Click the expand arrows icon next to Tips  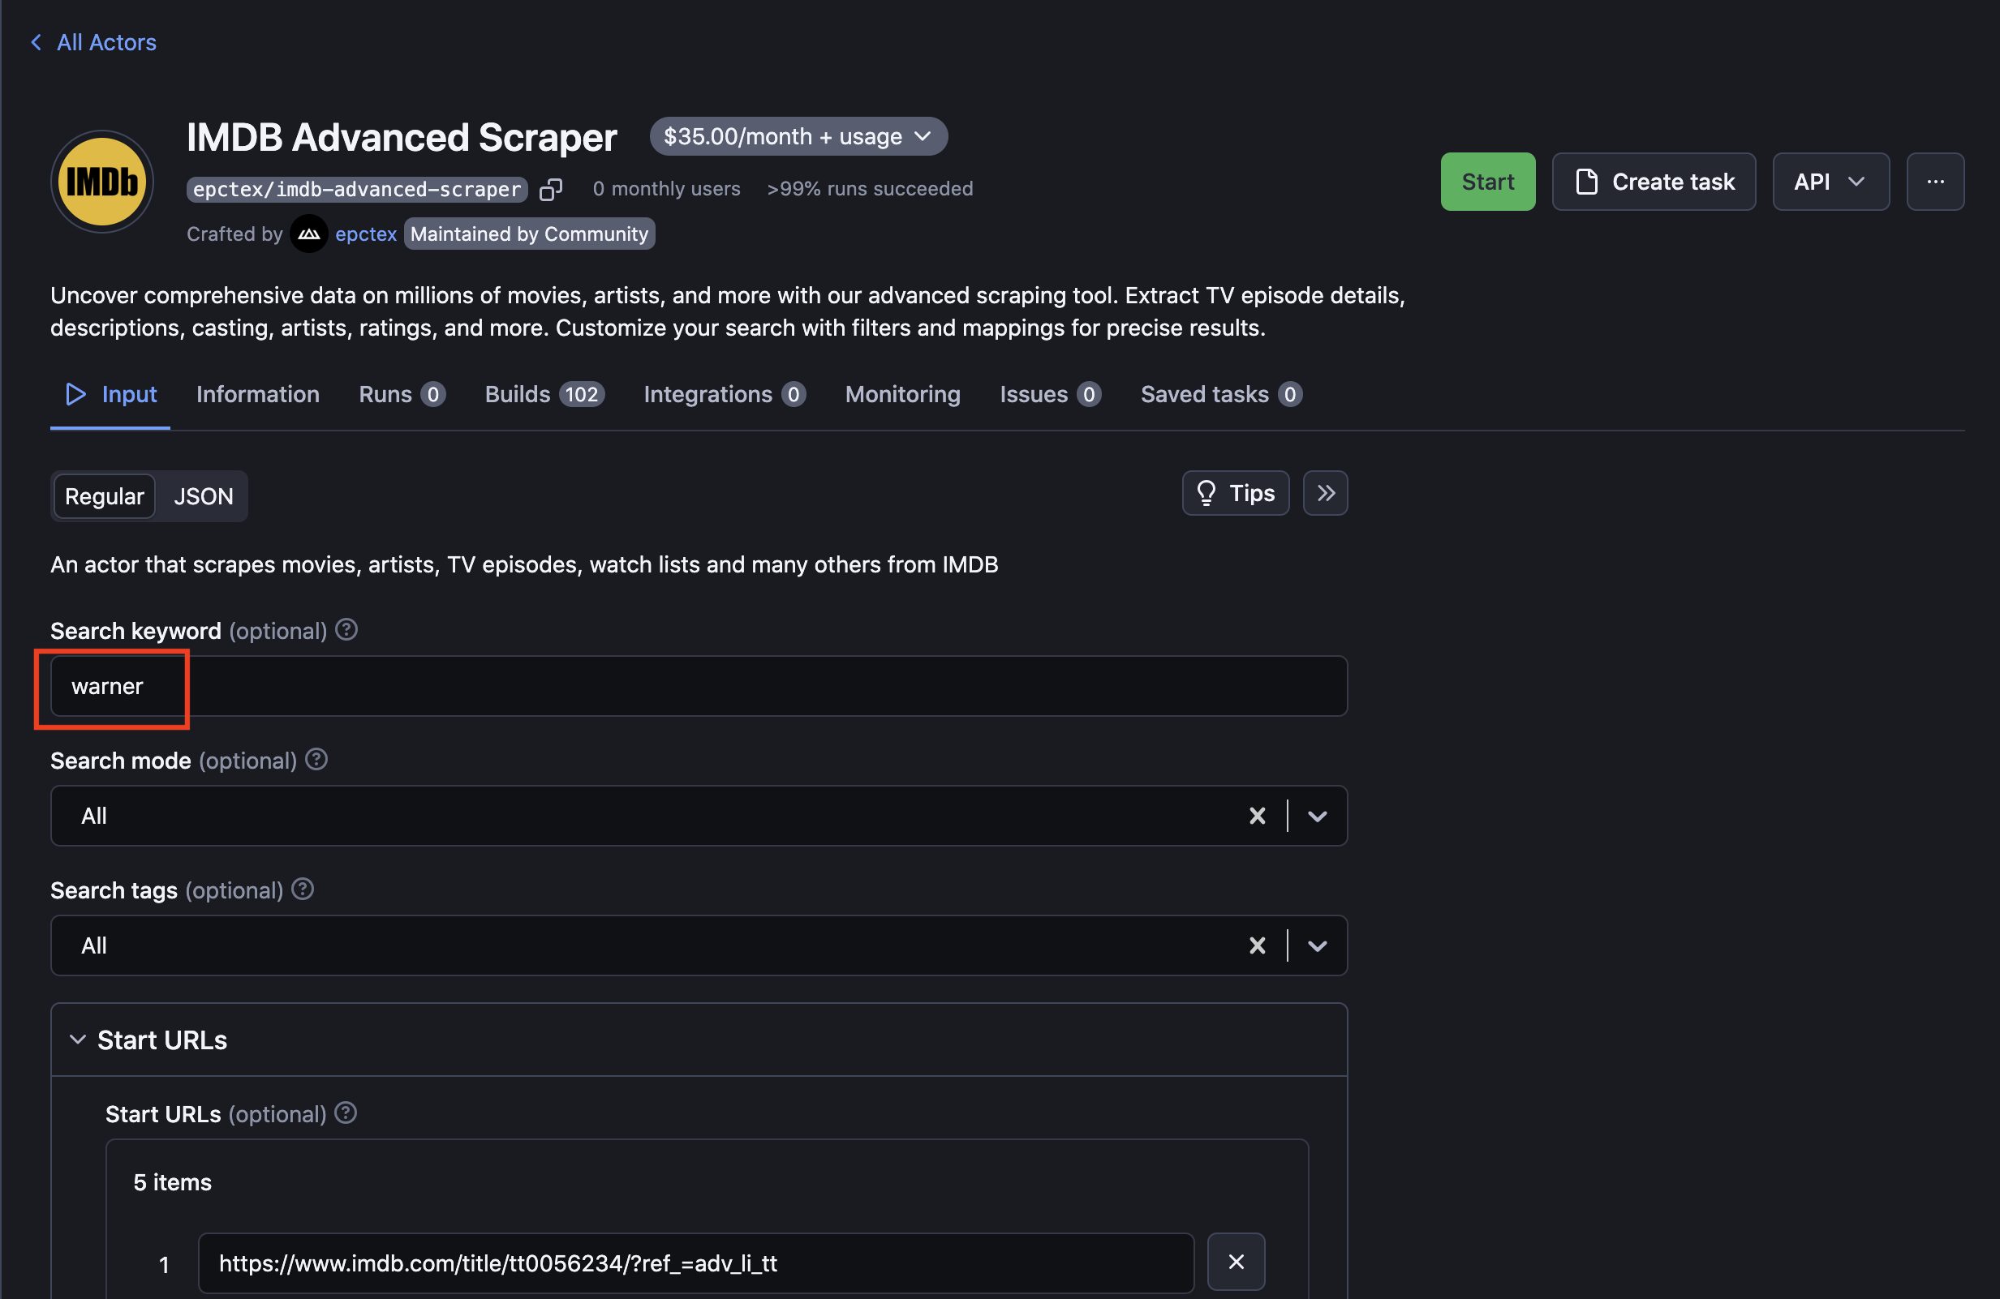coord(1323,494)
